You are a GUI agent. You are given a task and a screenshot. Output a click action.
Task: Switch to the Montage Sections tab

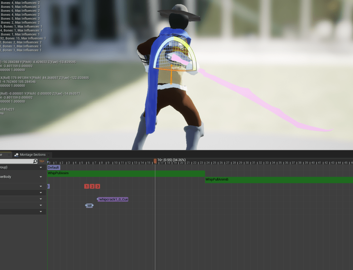pos(32,155)
